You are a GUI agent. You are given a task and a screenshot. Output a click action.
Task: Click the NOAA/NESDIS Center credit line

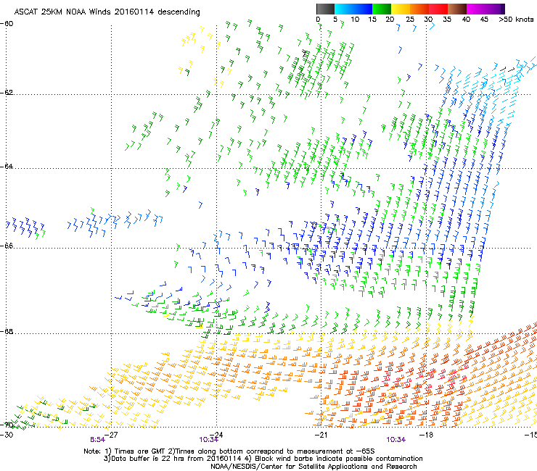313,467
